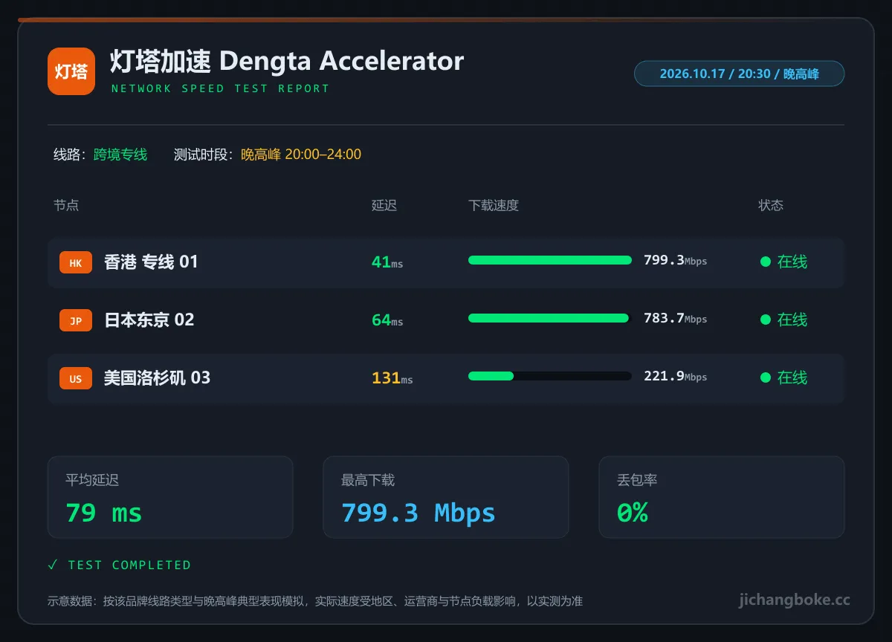This screenshot has width=892, height=642.
Task: Click the 在线 status text for 美国洛杉矶 03
Action: (x=792, y=377)
